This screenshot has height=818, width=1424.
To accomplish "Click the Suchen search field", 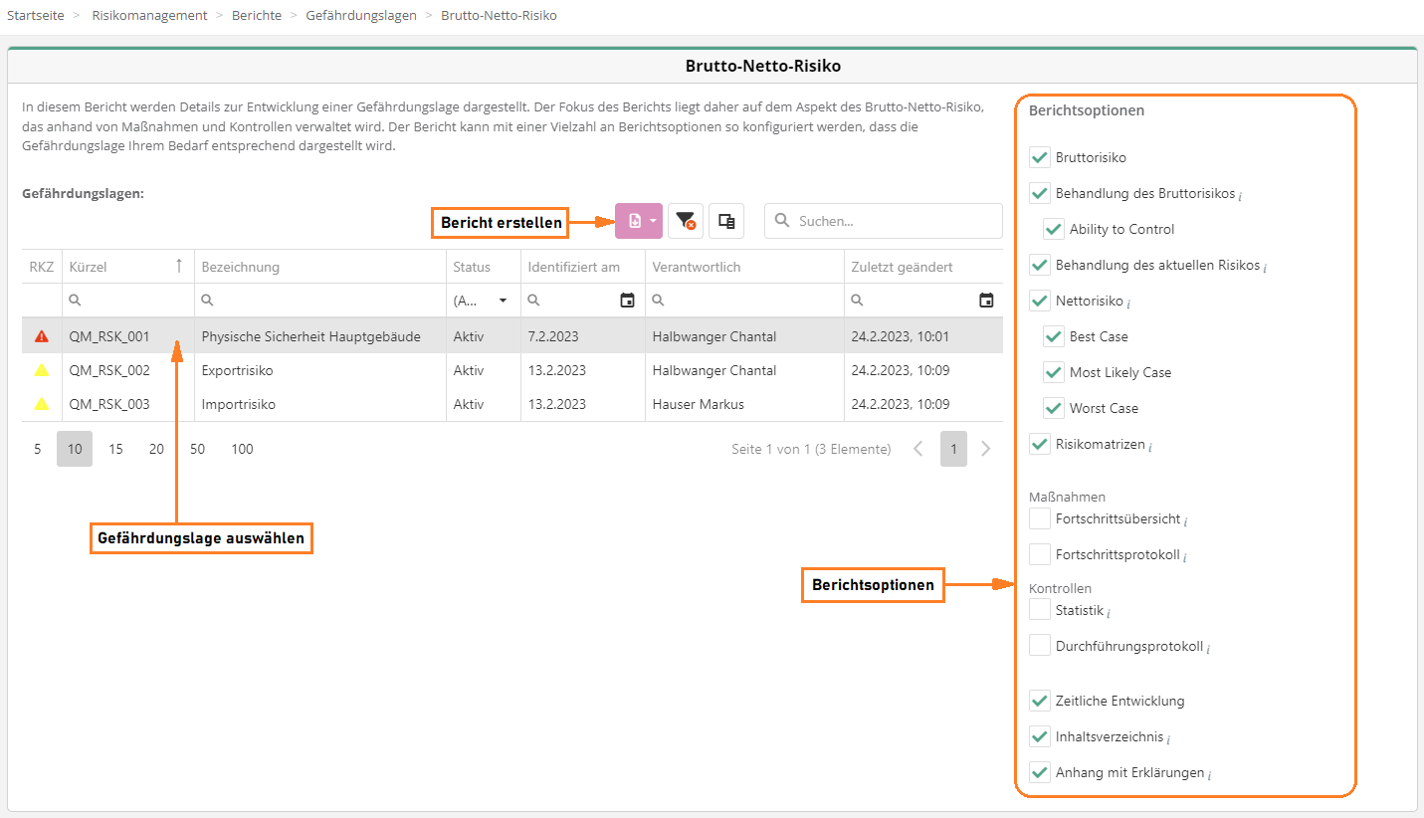I will (x=894, y=221).
